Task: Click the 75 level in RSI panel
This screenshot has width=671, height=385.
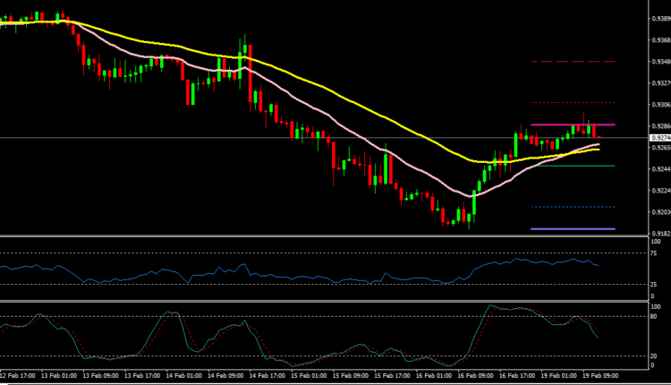Action: [x=654, y=253]
